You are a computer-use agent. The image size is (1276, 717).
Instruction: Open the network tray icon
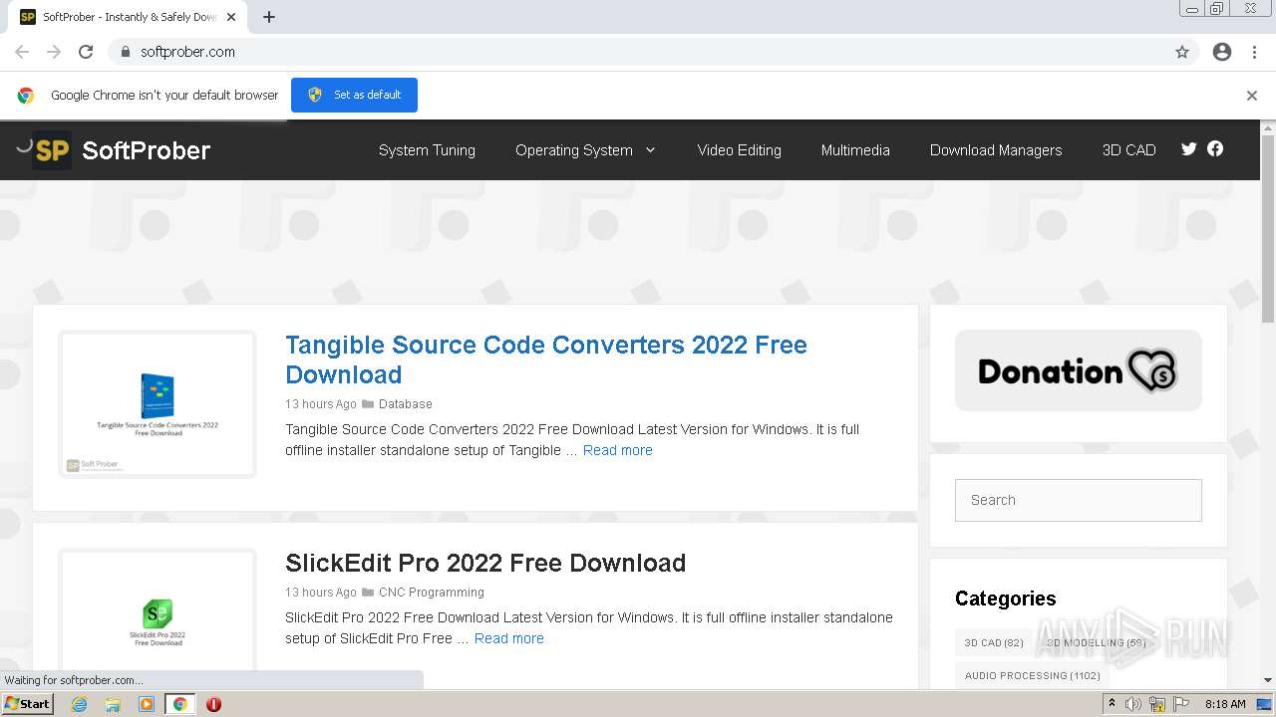1157,704
